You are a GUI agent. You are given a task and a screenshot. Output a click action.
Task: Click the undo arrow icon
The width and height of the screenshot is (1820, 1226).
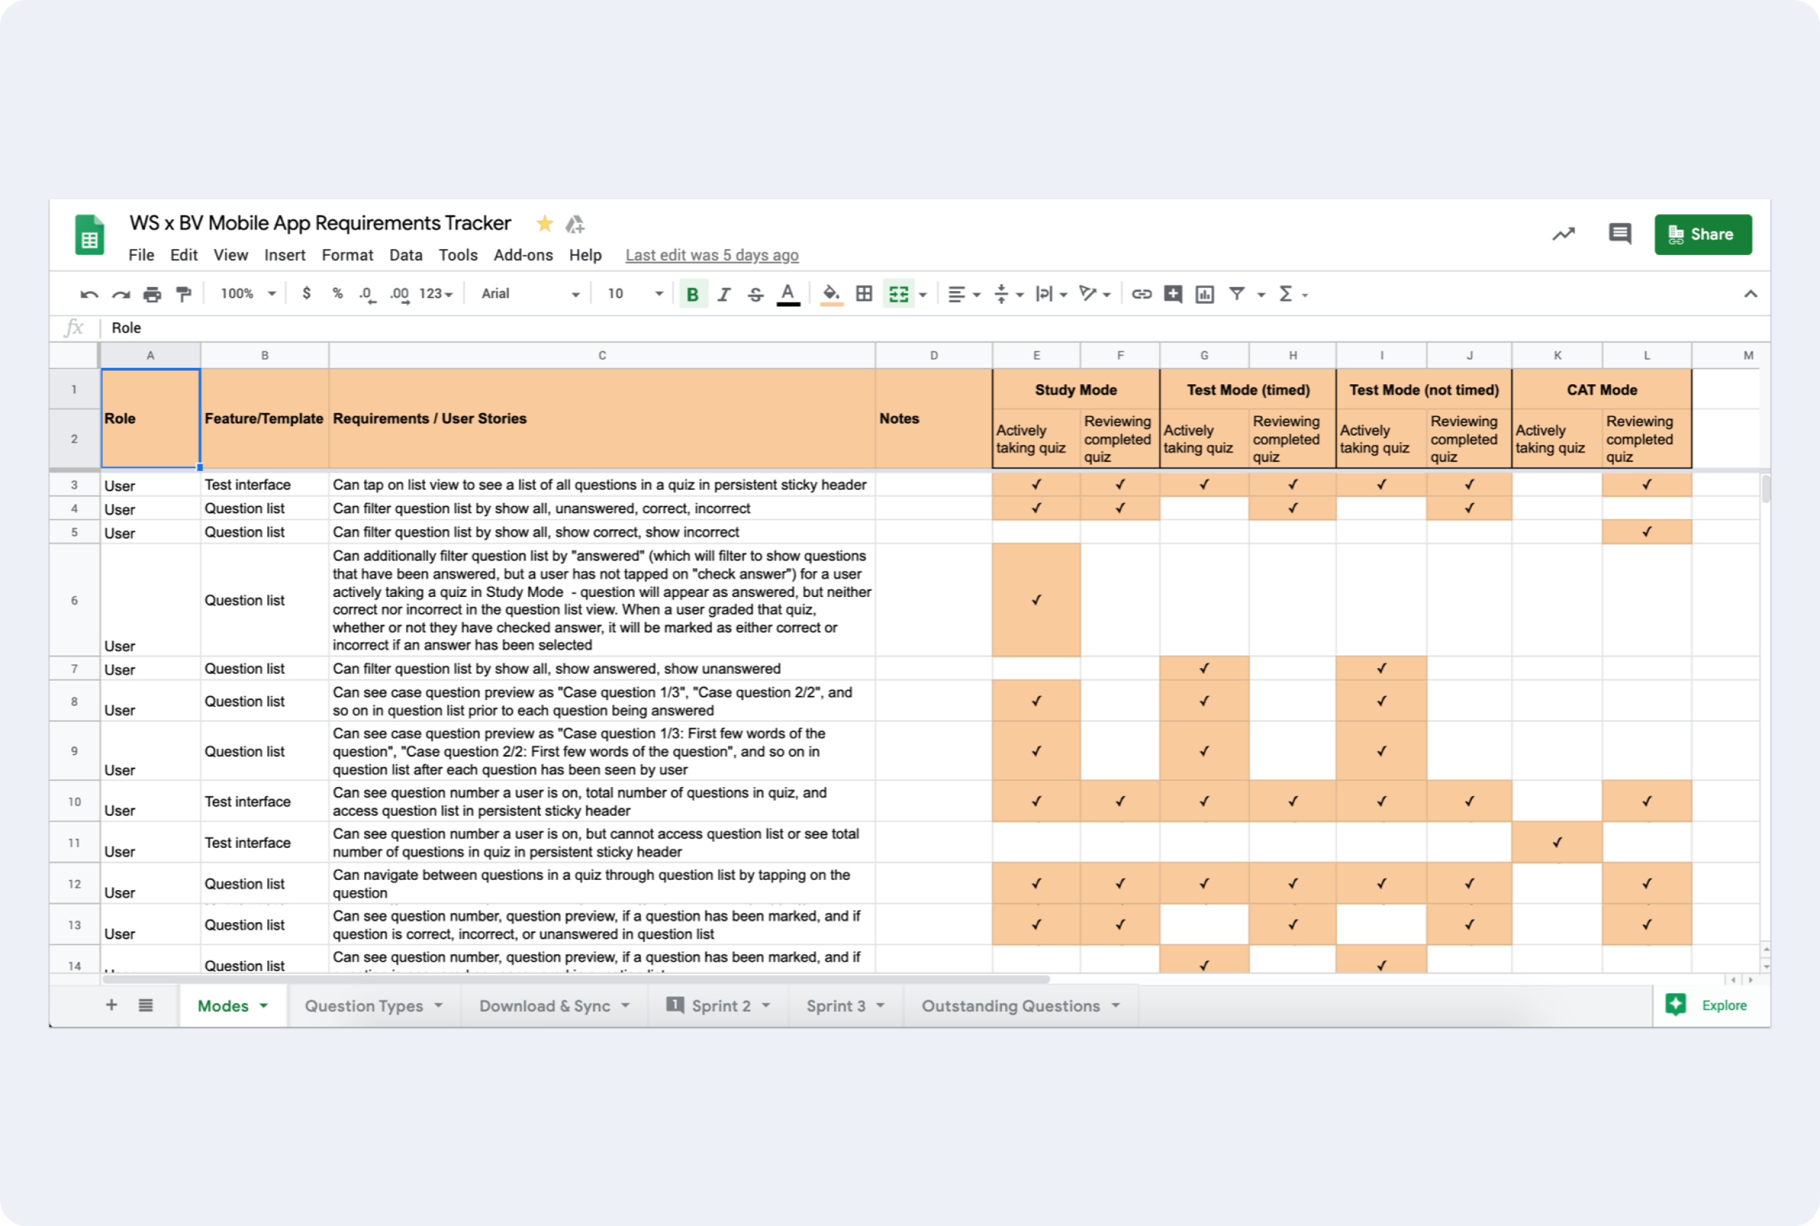(89, 294)
